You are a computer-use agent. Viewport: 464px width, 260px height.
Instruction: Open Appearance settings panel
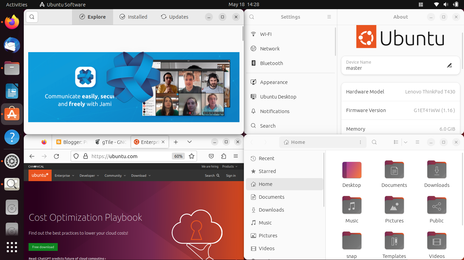pyautogui.click(x=290, y=82)
